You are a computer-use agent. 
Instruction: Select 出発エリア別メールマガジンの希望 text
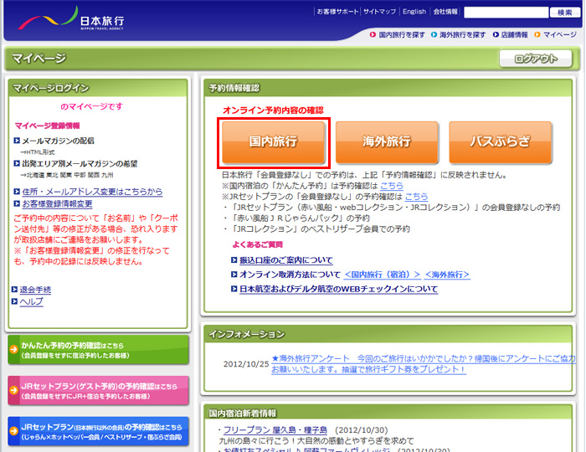(x=80, y=163)
